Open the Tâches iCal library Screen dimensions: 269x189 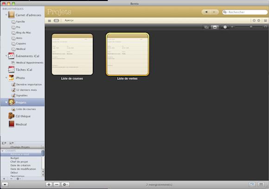(20, 69)
